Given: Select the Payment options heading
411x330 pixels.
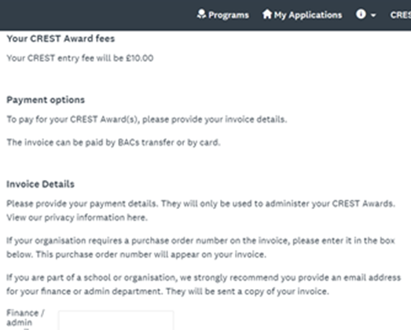Looking at the screenshot, I should (x=46, y=100).
